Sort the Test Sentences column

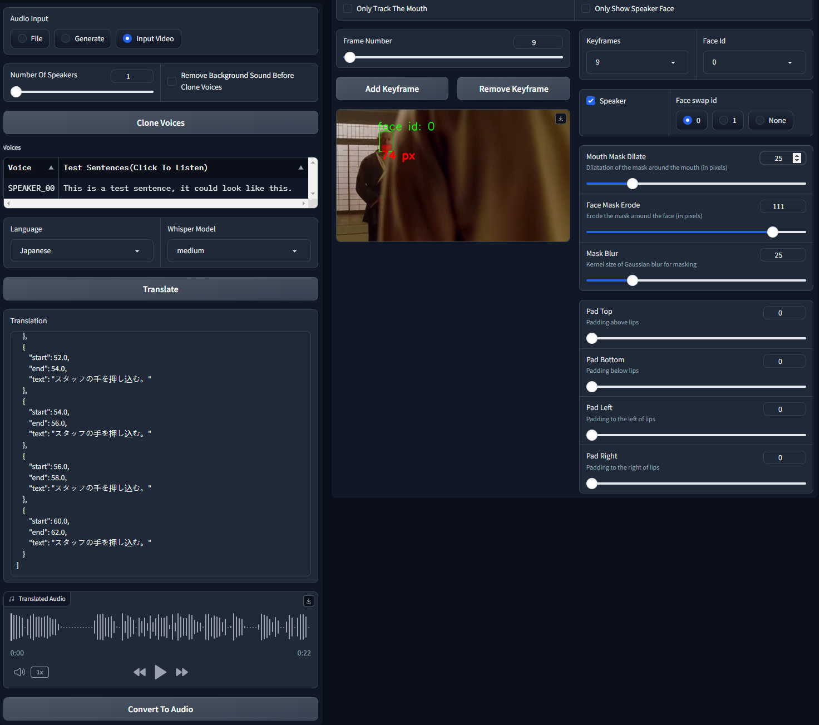pyautogui.click(x=301, y=167)
